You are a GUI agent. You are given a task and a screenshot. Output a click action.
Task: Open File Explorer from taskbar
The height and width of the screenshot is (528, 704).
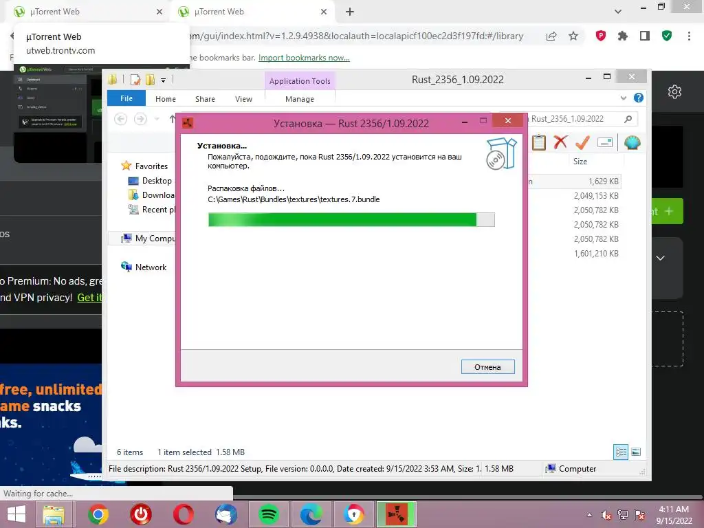coord(54,514)
